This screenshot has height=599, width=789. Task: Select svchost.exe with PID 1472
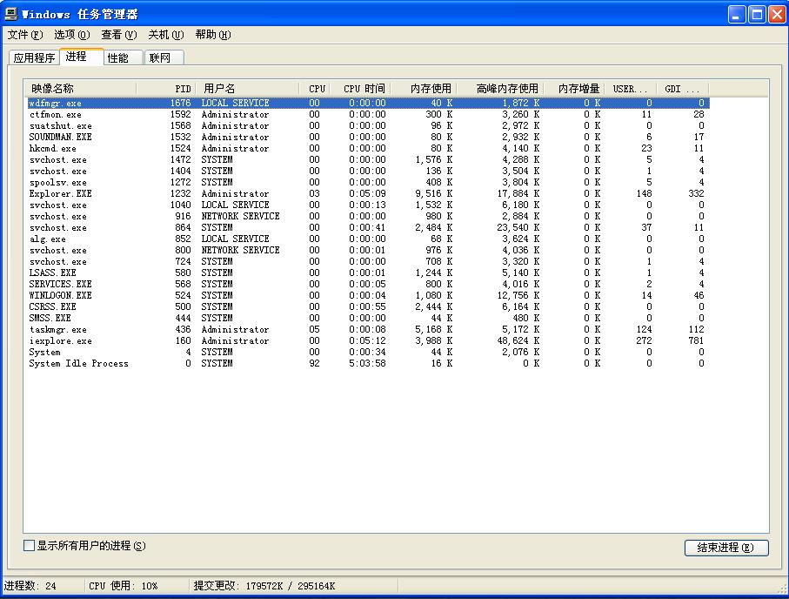pyautogui.click(x=368, y=159)
